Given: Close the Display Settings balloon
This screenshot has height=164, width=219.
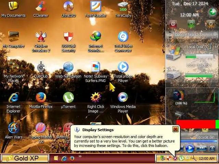Looking at the screenshot, I should [176, 129].
